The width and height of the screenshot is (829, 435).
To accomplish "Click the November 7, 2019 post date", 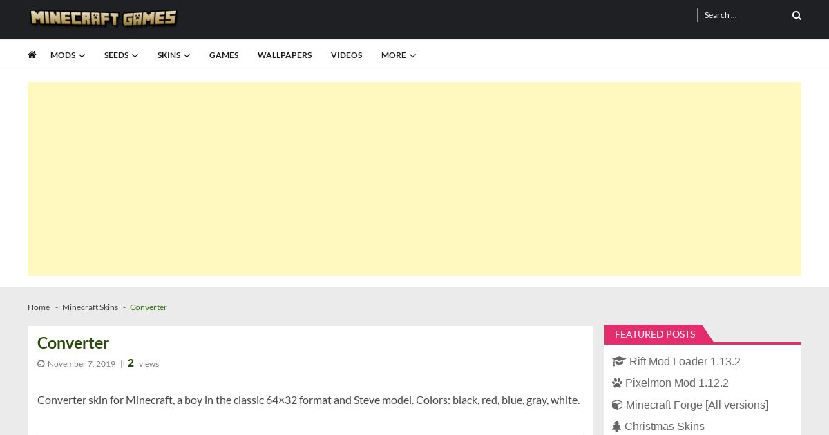I will point(82,364).
